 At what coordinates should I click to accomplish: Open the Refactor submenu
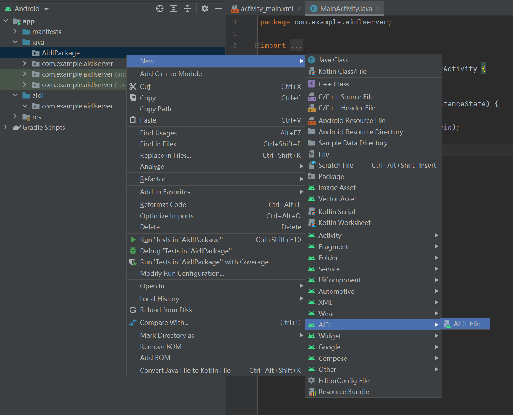click(x=216, y=179)
